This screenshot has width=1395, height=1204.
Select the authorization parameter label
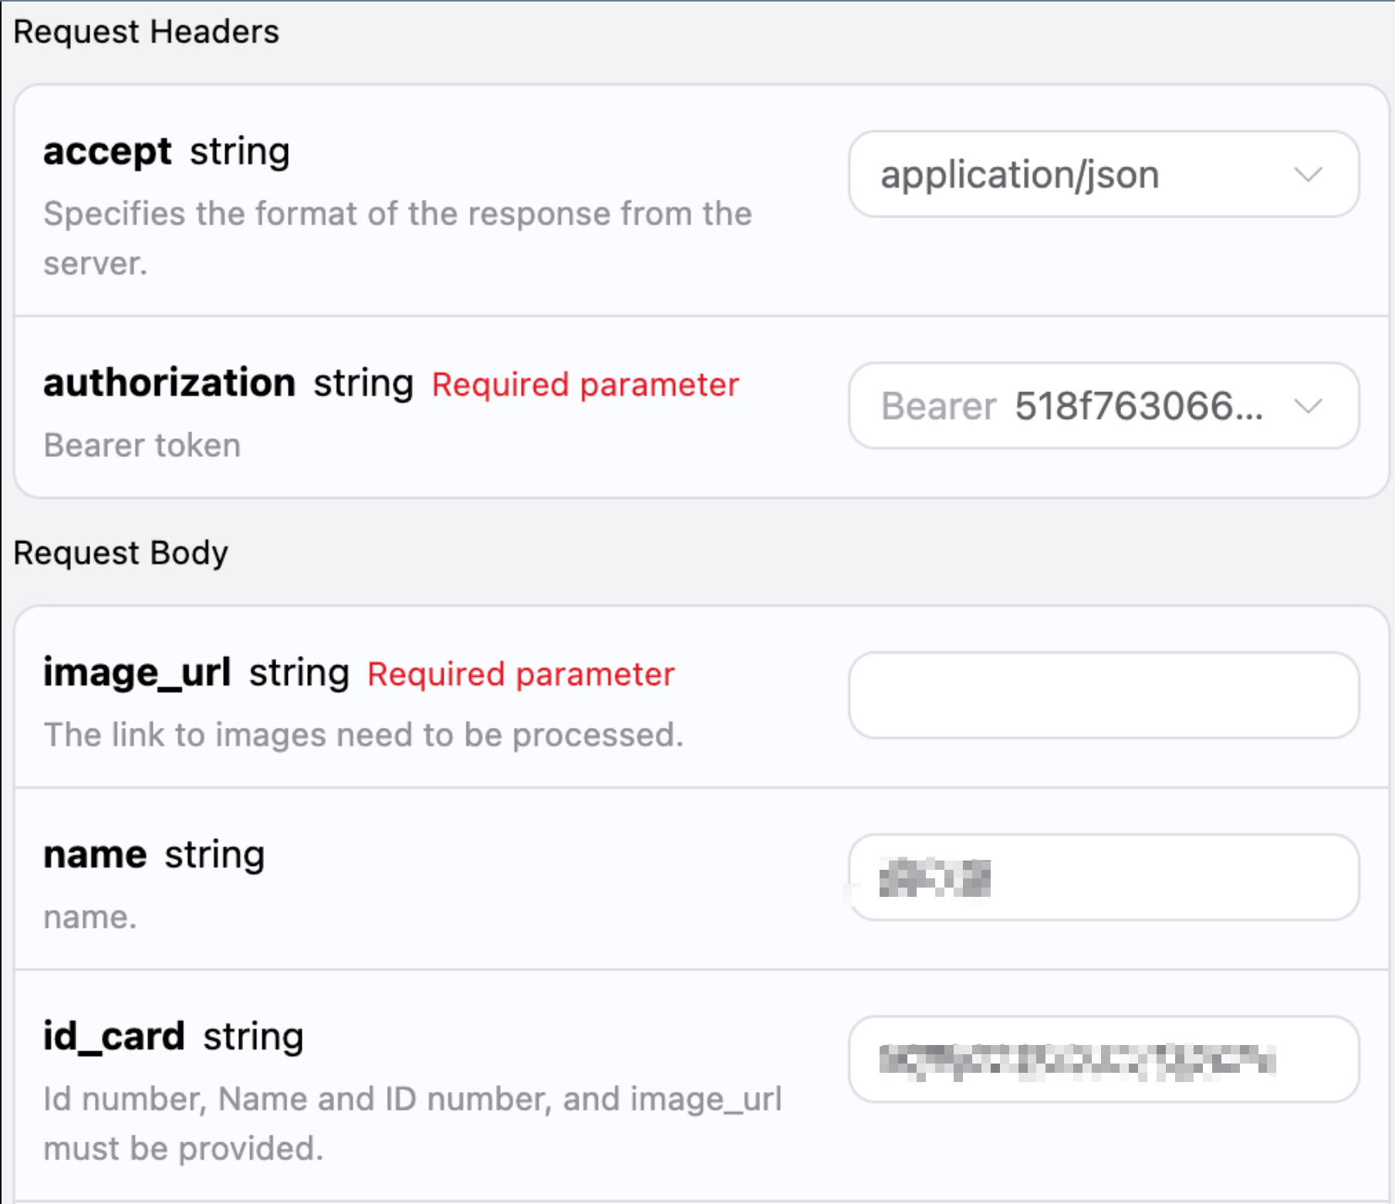[x=170, y=382]
